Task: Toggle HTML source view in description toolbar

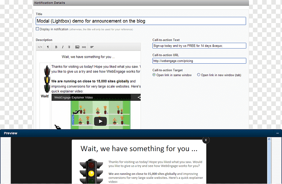Action: click(x=40, y=47)
